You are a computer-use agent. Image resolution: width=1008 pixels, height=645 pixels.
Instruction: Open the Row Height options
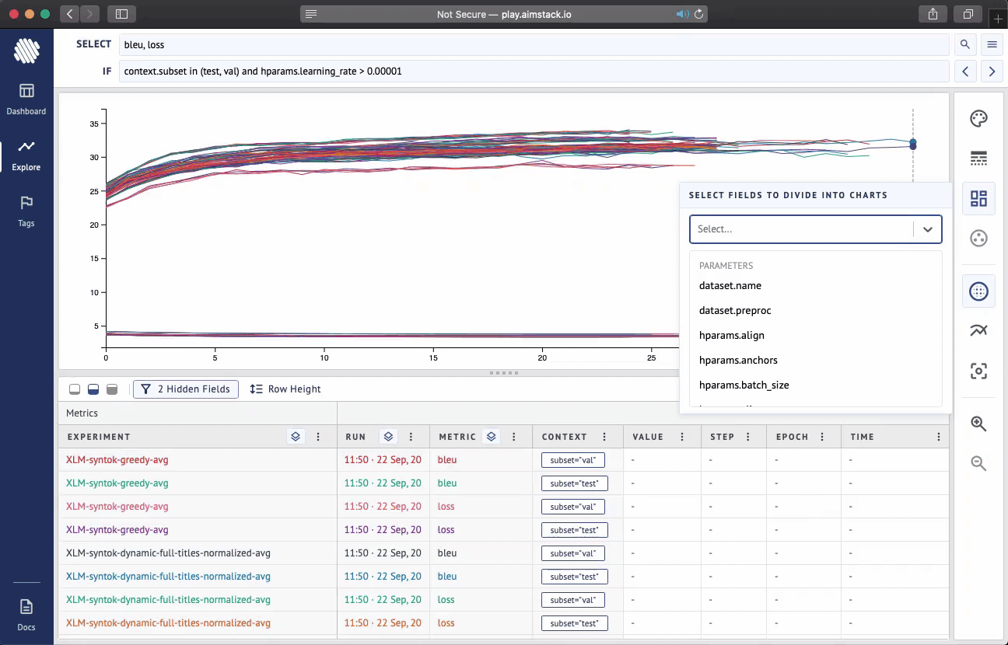click(x=285, y=389)
